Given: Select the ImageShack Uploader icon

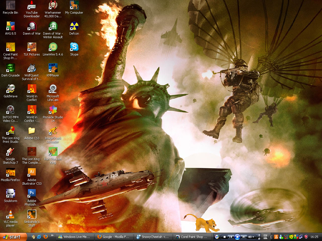Looking at the screenshot, I should [53, 131].
